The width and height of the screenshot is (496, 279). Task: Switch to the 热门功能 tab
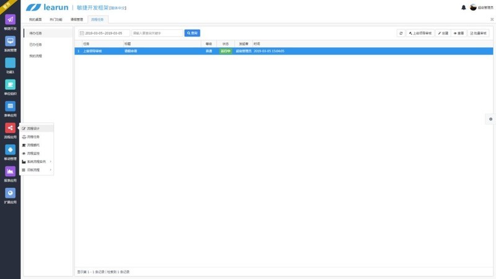pyautogui.click(x=56, y=19)
